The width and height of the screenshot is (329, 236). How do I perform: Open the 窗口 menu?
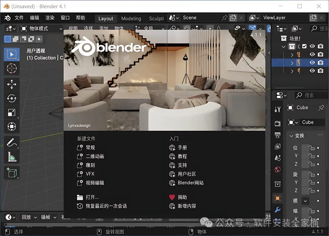click(65, 18)
